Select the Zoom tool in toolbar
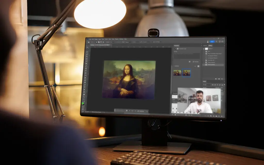The width and height of the screenshot is (264, 165). point(84,97)
